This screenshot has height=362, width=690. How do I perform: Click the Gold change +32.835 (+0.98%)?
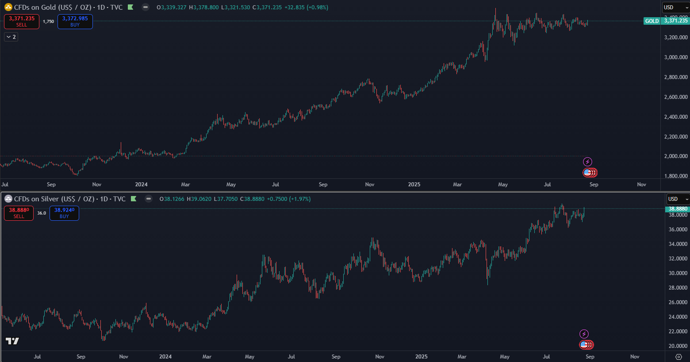306,8
